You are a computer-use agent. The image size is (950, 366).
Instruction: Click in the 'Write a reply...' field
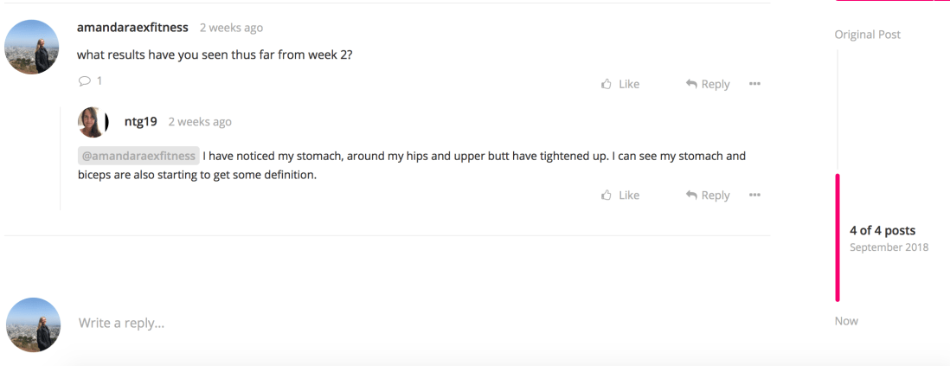[346, 324]
